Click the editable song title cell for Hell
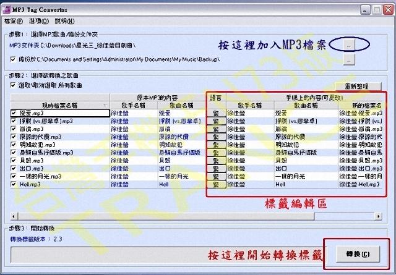396x275 pixels. tap(306, 184)
